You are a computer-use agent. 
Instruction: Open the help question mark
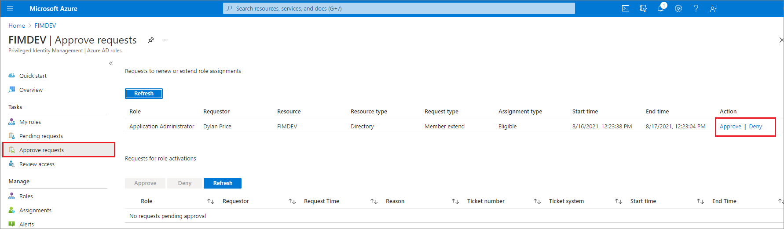[x=696, y=8]
